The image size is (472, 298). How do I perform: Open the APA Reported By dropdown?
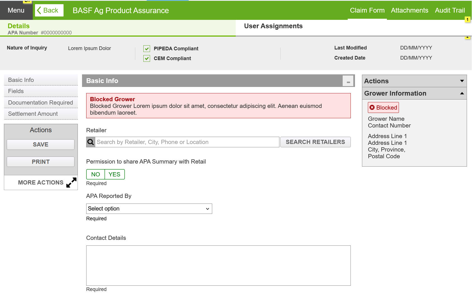(x=149, y=209)
